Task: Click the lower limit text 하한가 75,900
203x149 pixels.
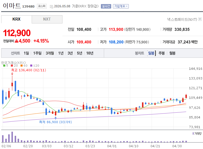Action: (137, 42)
